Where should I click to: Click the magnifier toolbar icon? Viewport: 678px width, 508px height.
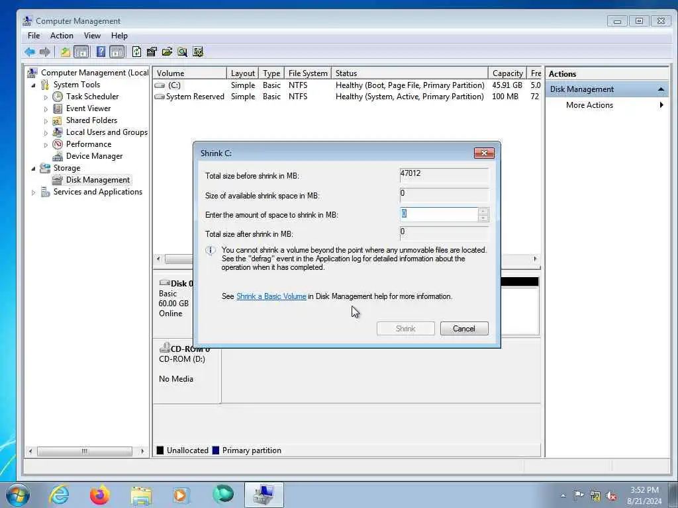(183, 52)
